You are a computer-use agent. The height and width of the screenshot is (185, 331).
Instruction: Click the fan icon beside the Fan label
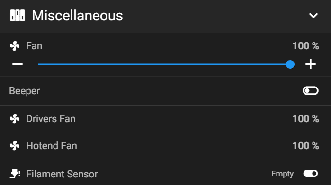pos(15,46)
